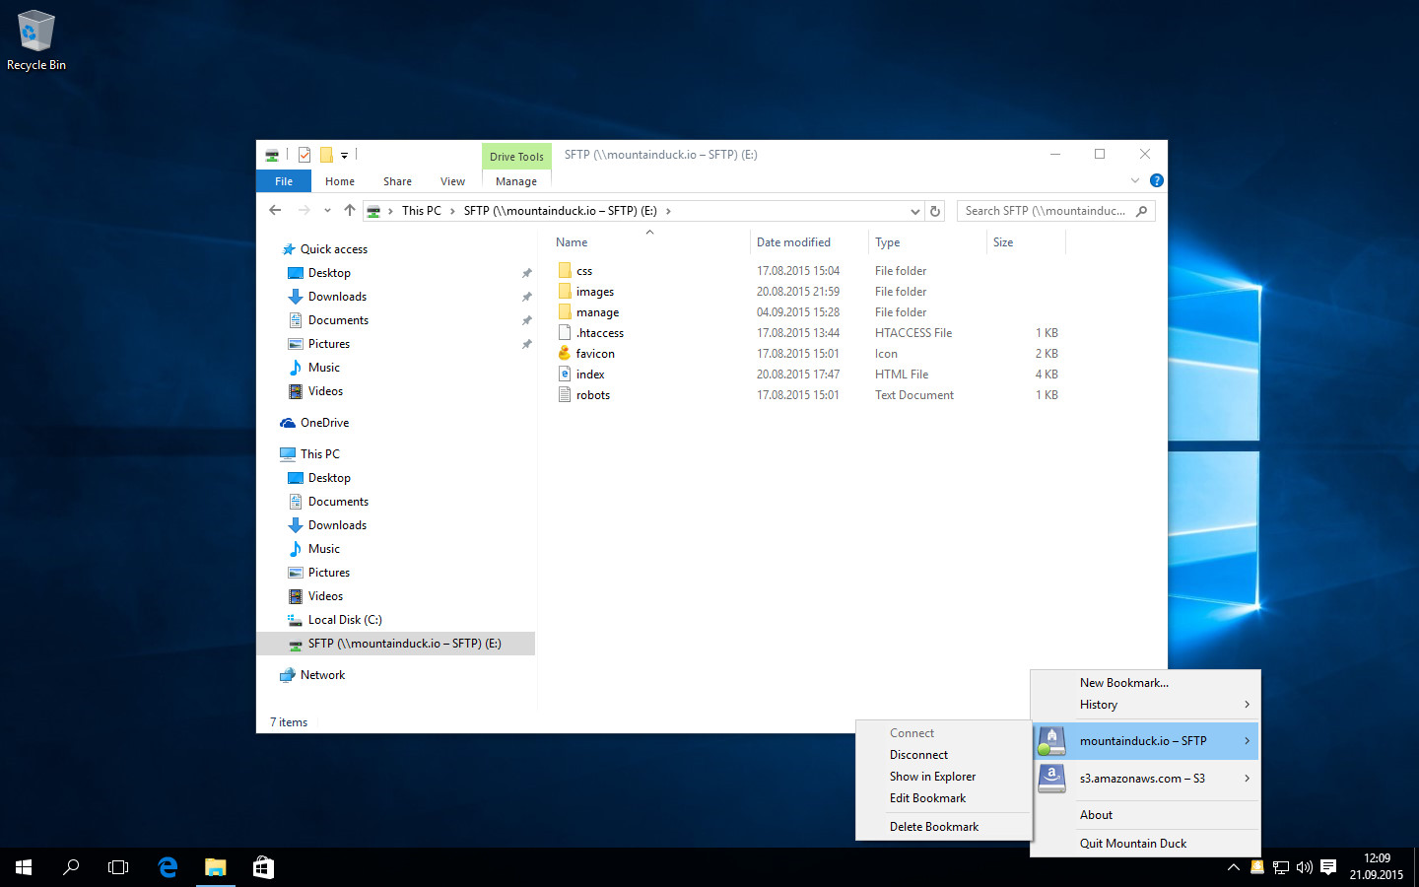Open Customize Quick Access Toolbar dropdown
The width and height of the screenshot is (1419, 887).
pos(344,155)
